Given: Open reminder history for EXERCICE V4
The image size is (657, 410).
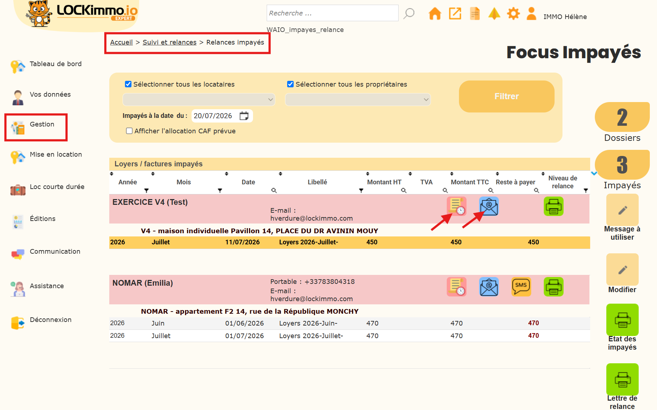Looking at the screenshot, I should tap(456, 206).
